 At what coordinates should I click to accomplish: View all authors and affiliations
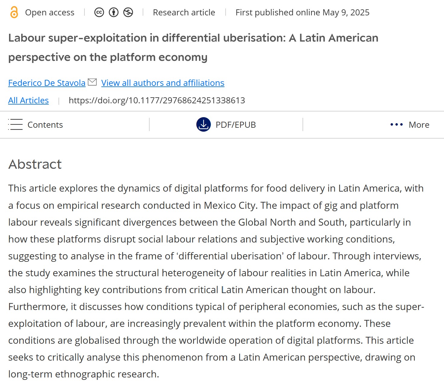163,83
